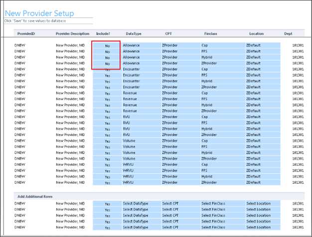The width and height of the screenshot is (312, 237).
Task: Open Select CPT in first additional row
Action: (x=178, y=204)
